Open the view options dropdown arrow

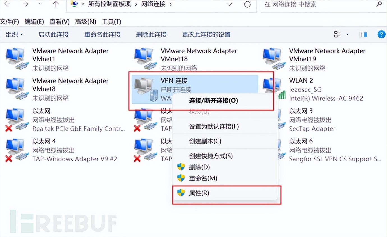point(347,34)
